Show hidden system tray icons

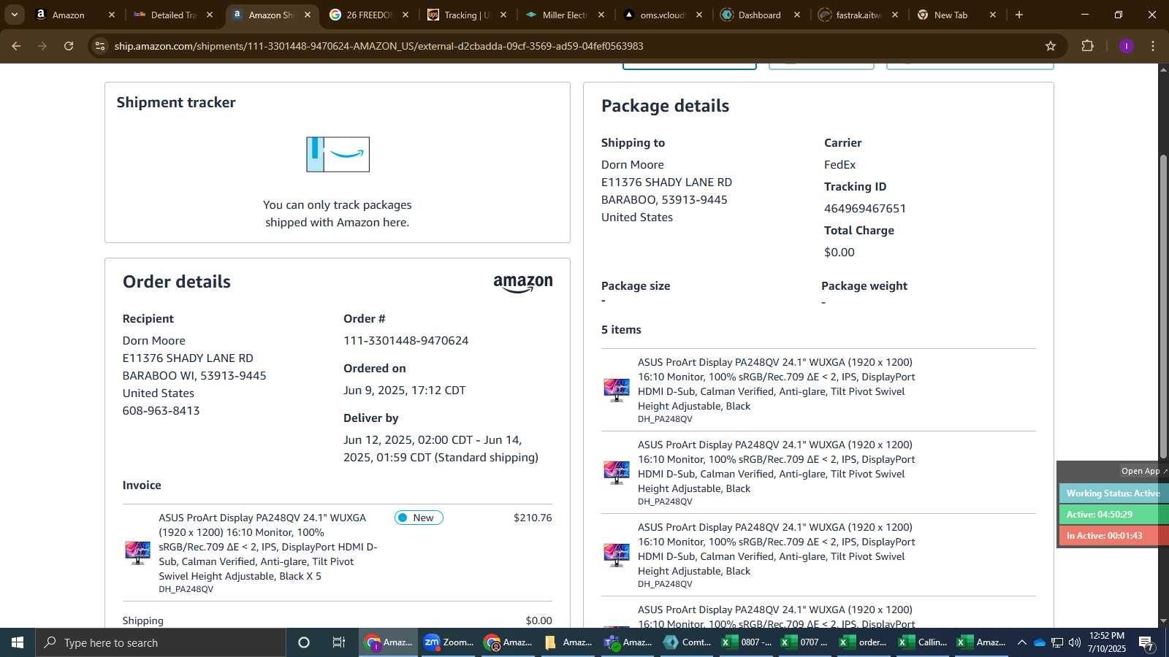point(1021,642)
